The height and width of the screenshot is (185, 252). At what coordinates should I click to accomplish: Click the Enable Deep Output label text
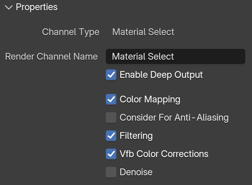[161, 75]
